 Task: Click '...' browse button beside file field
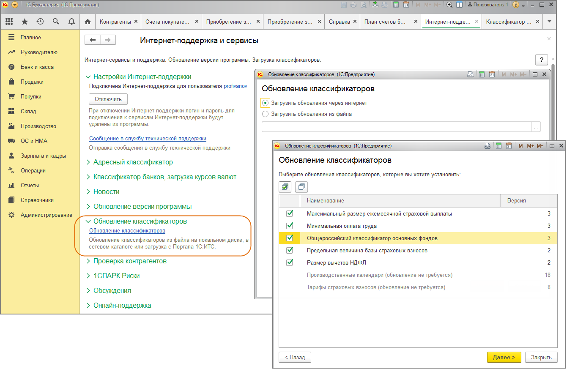536,127
